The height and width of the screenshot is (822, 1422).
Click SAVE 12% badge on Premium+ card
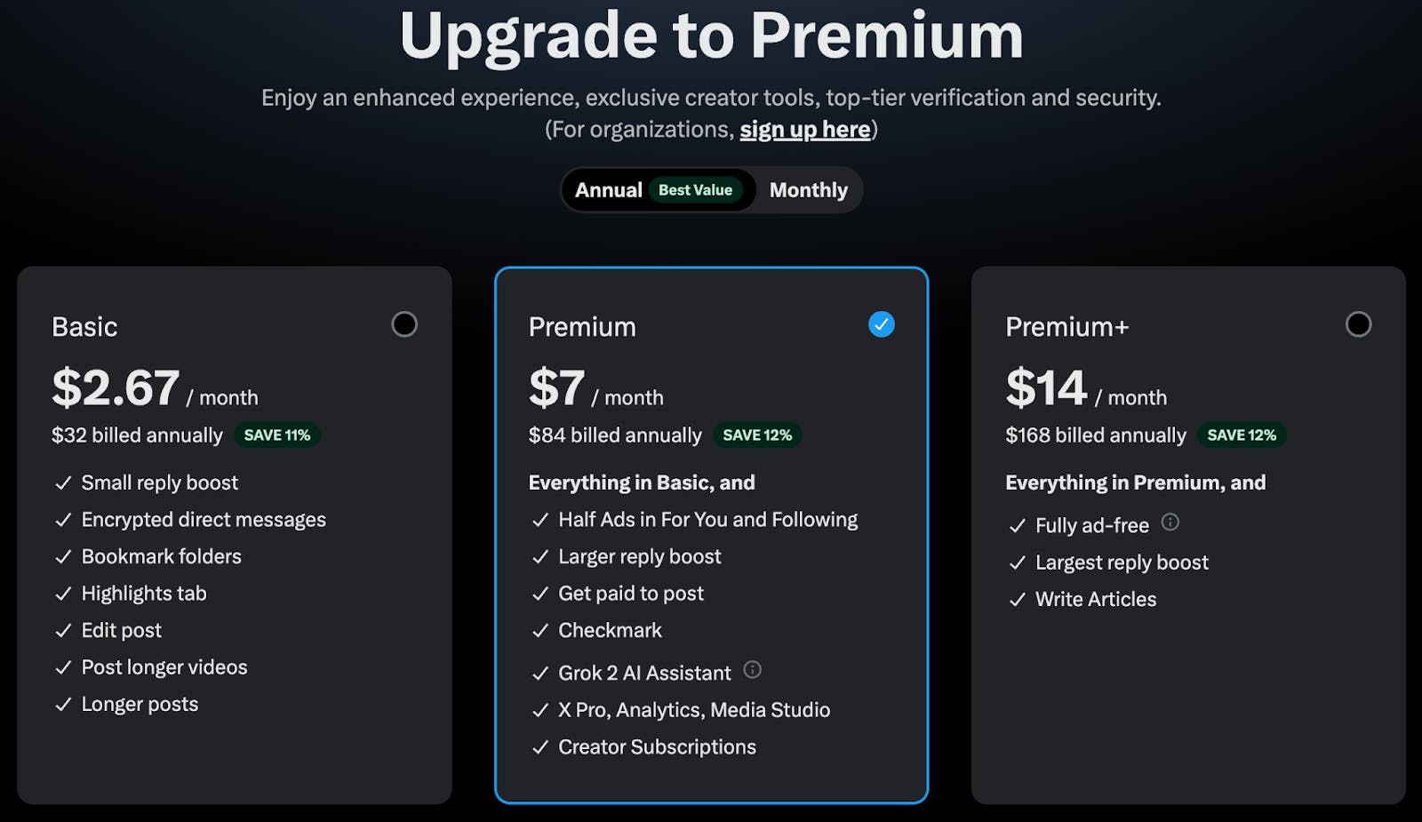coord(1242,435)
